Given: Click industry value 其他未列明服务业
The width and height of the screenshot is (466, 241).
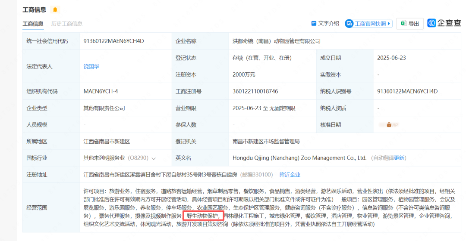Looking at the screenshot, I should click(x=104, y=158).
